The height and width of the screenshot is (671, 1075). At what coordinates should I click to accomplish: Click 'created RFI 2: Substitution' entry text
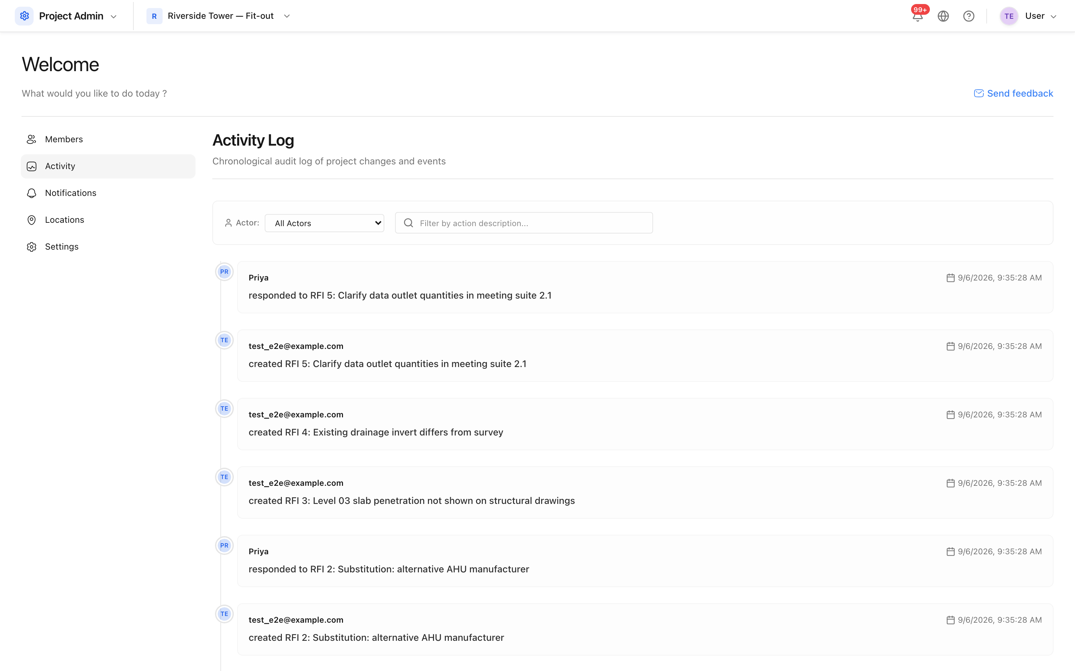tap(376, 638)
